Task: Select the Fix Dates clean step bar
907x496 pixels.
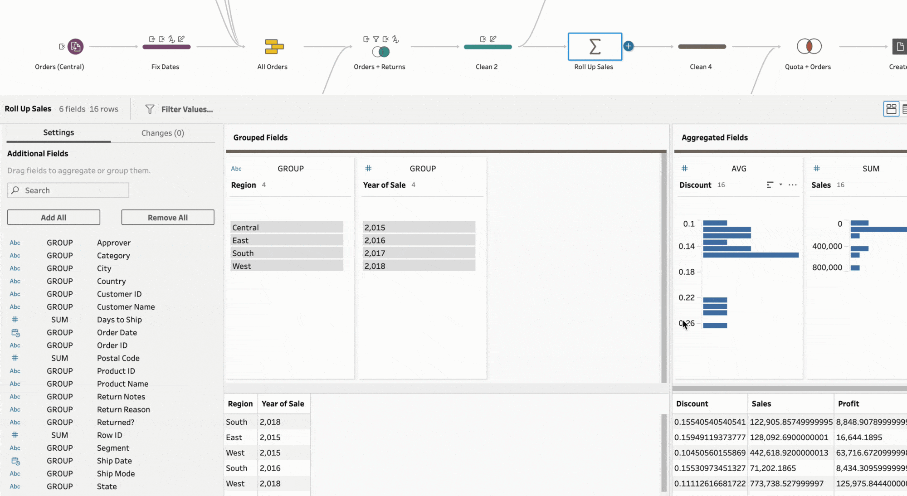Action: pyautogui.click(x=166, y=47)
